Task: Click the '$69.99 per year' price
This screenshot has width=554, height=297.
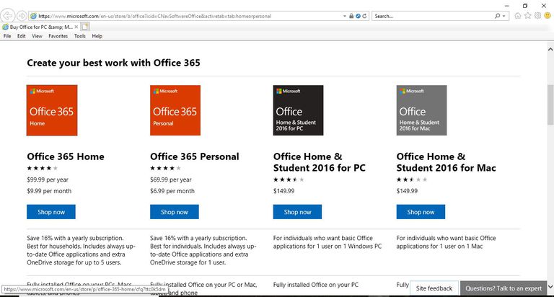Action: coord(171,179)
